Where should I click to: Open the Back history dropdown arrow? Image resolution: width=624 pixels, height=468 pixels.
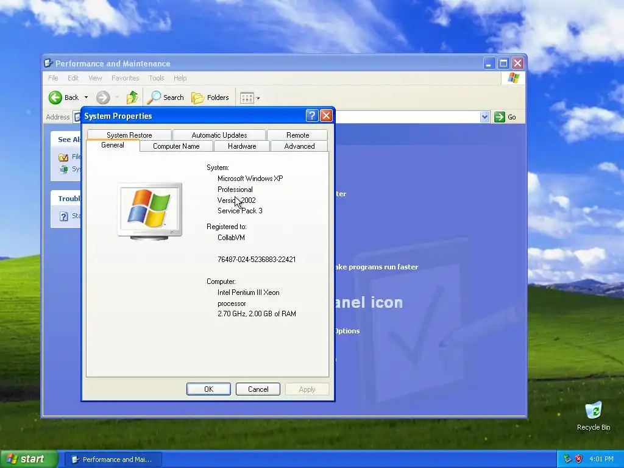(86, 97)
